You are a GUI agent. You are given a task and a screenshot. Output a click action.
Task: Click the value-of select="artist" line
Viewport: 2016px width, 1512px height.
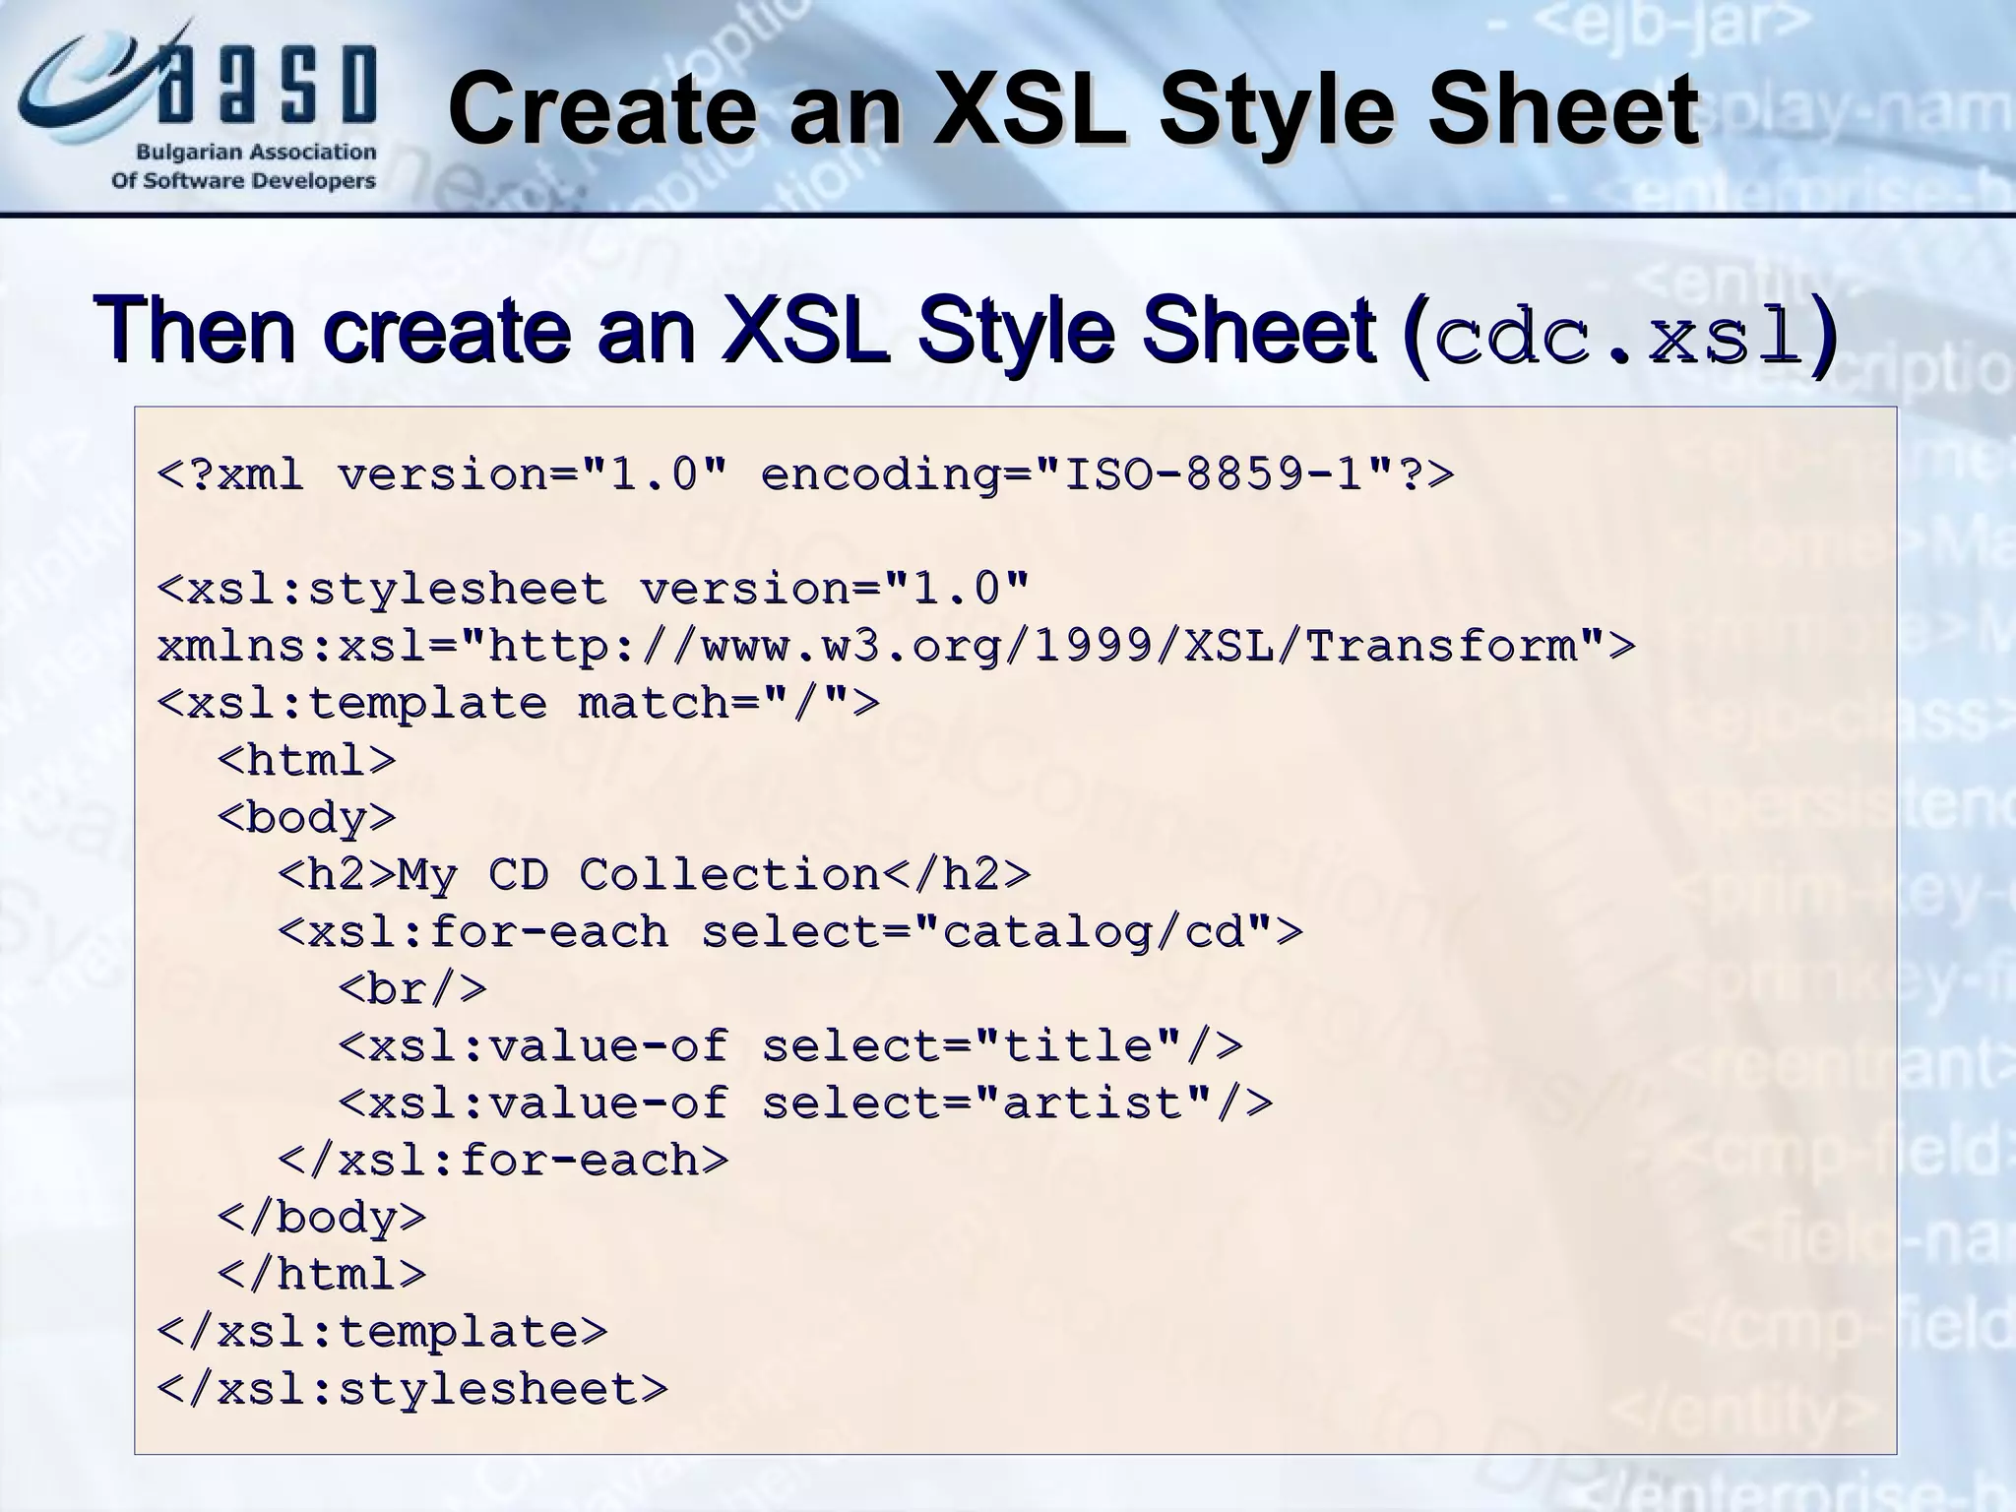pyautogui.click(x=805, y=1103)
